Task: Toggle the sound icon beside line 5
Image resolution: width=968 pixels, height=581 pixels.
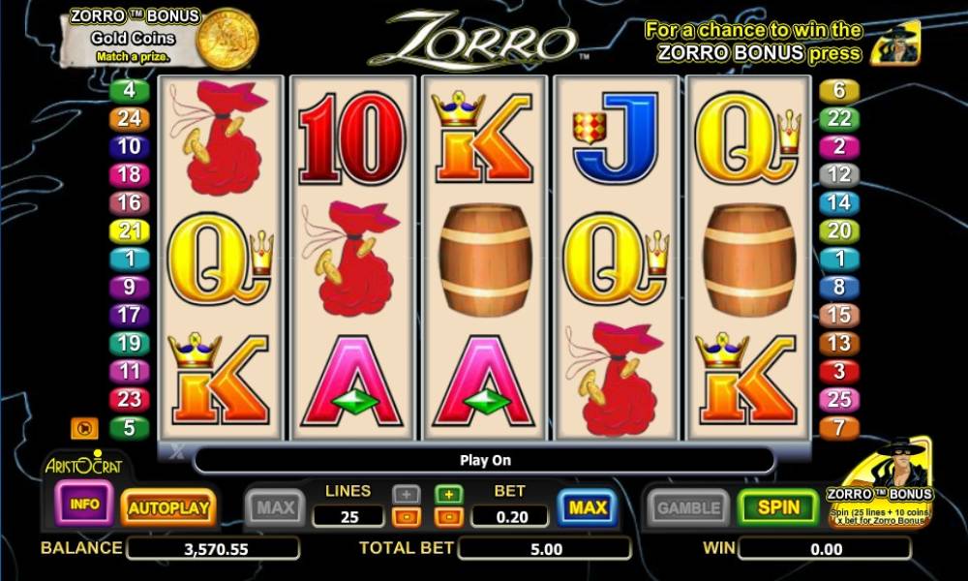Action: coord(84,428)
